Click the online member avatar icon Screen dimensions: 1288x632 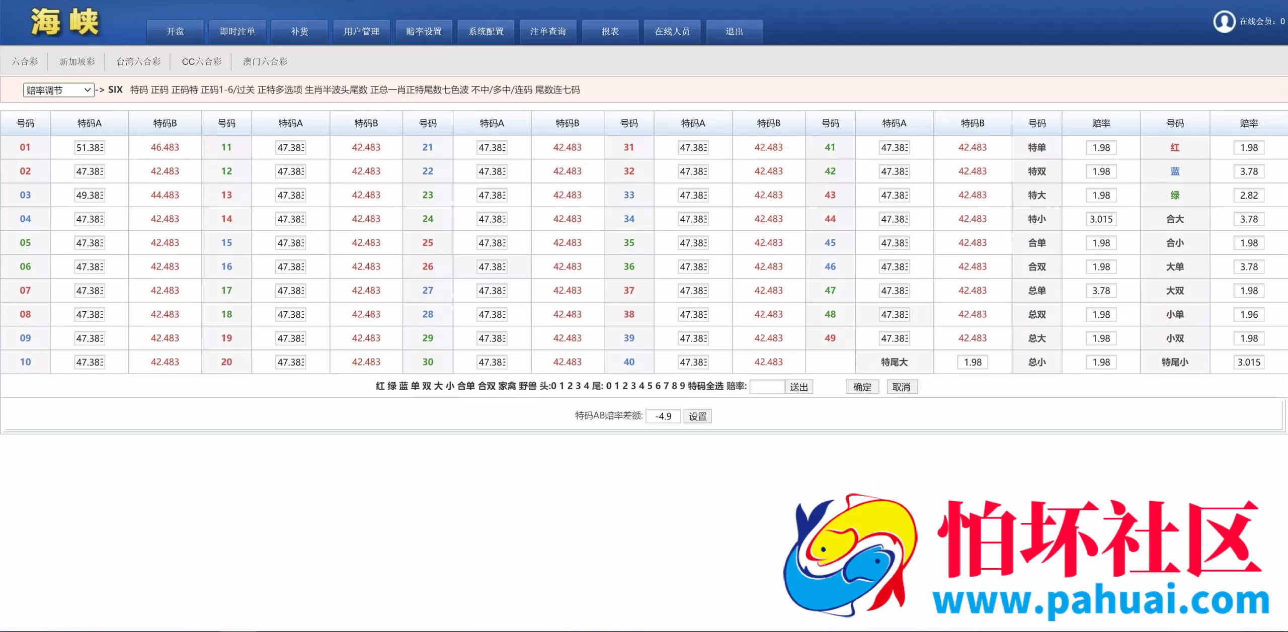(x=1224, y=22)
